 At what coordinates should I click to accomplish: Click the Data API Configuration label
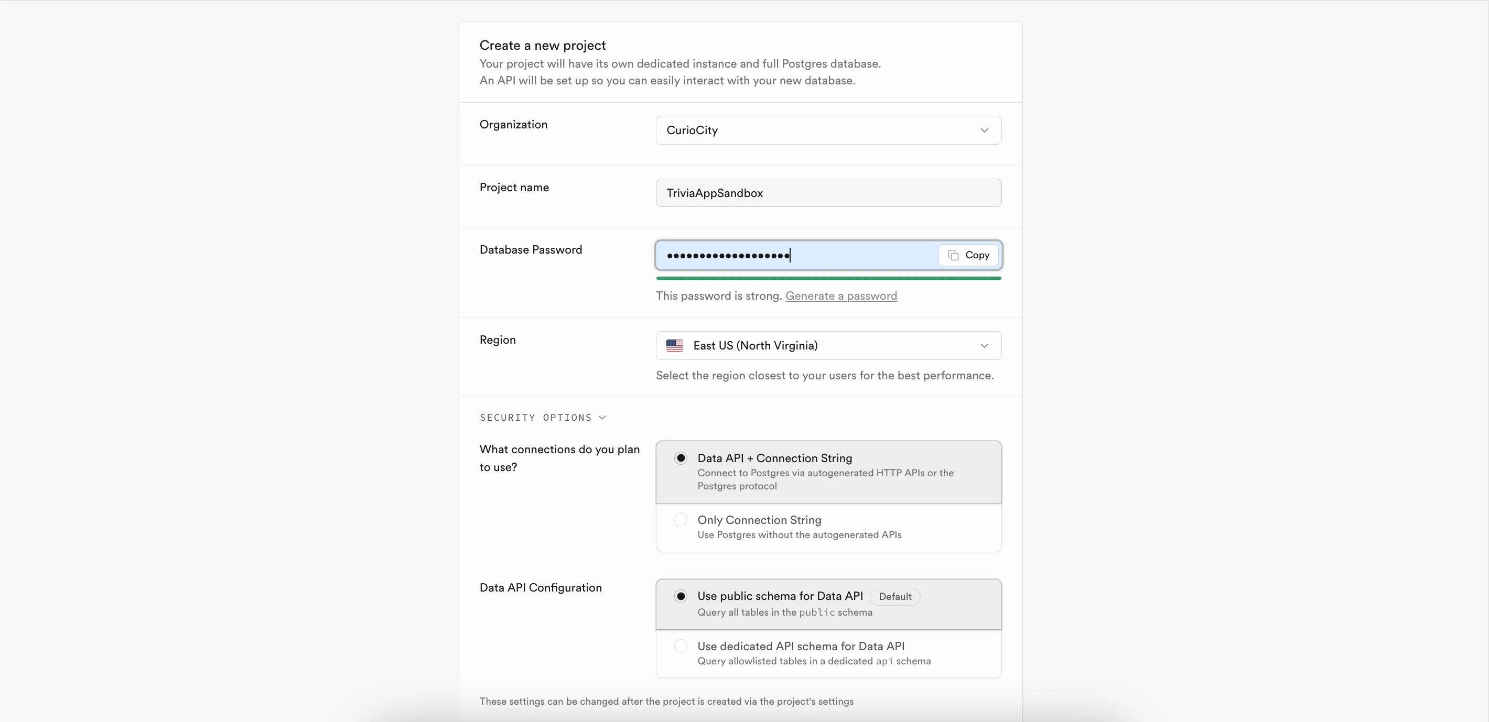tap(541, 587)
